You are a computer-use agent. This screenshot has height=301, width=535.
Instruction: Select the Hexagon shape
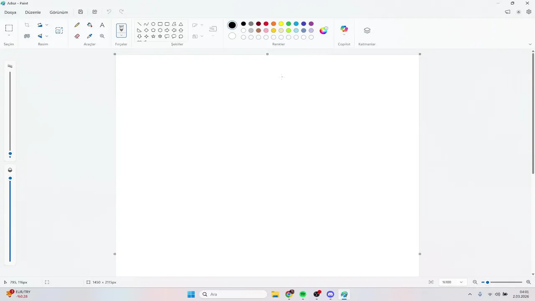point(160,31)
